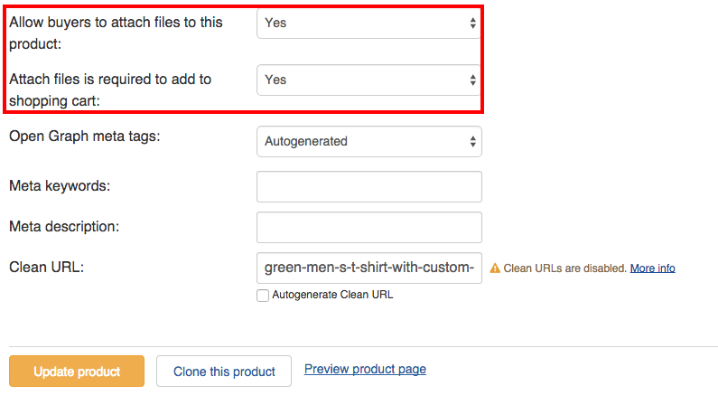Click the Meta keywords text field
Image resolution: width=718 pixels, height=414 pixels.
369,186
